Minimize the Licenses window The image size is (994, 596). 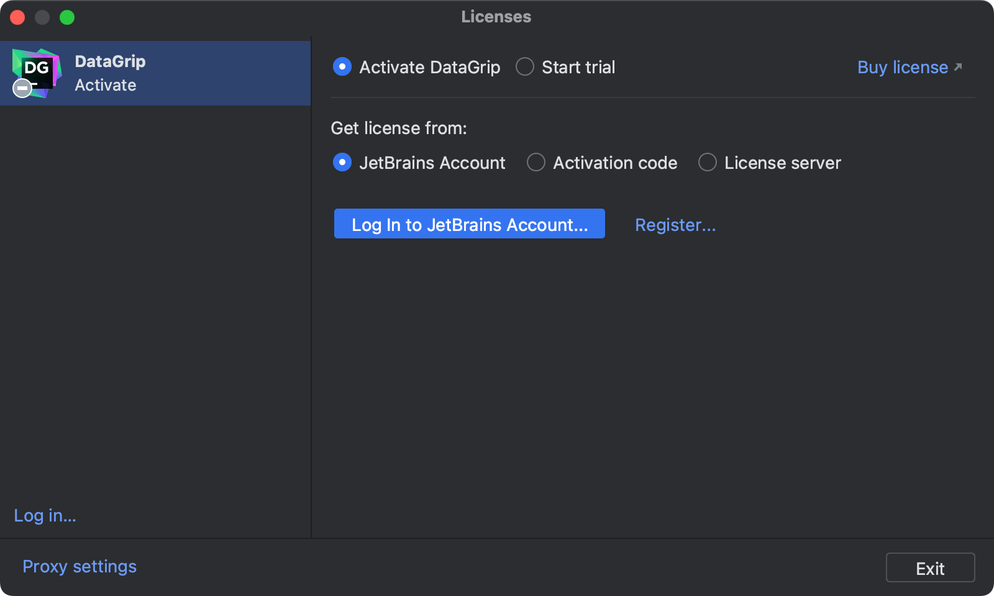pyautogui.click(x=42, y=17)
